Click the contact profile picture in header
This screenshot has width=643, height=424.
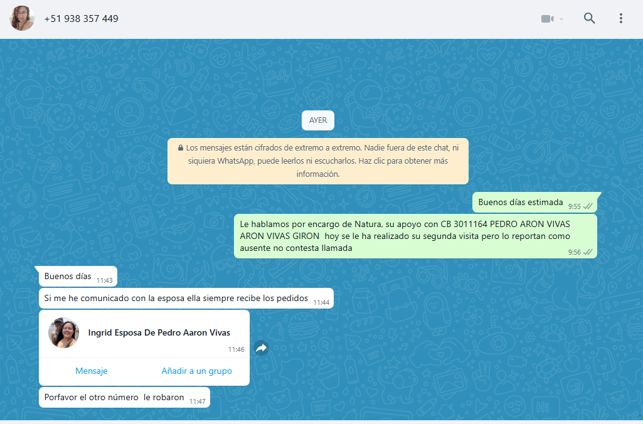point(22,18)
